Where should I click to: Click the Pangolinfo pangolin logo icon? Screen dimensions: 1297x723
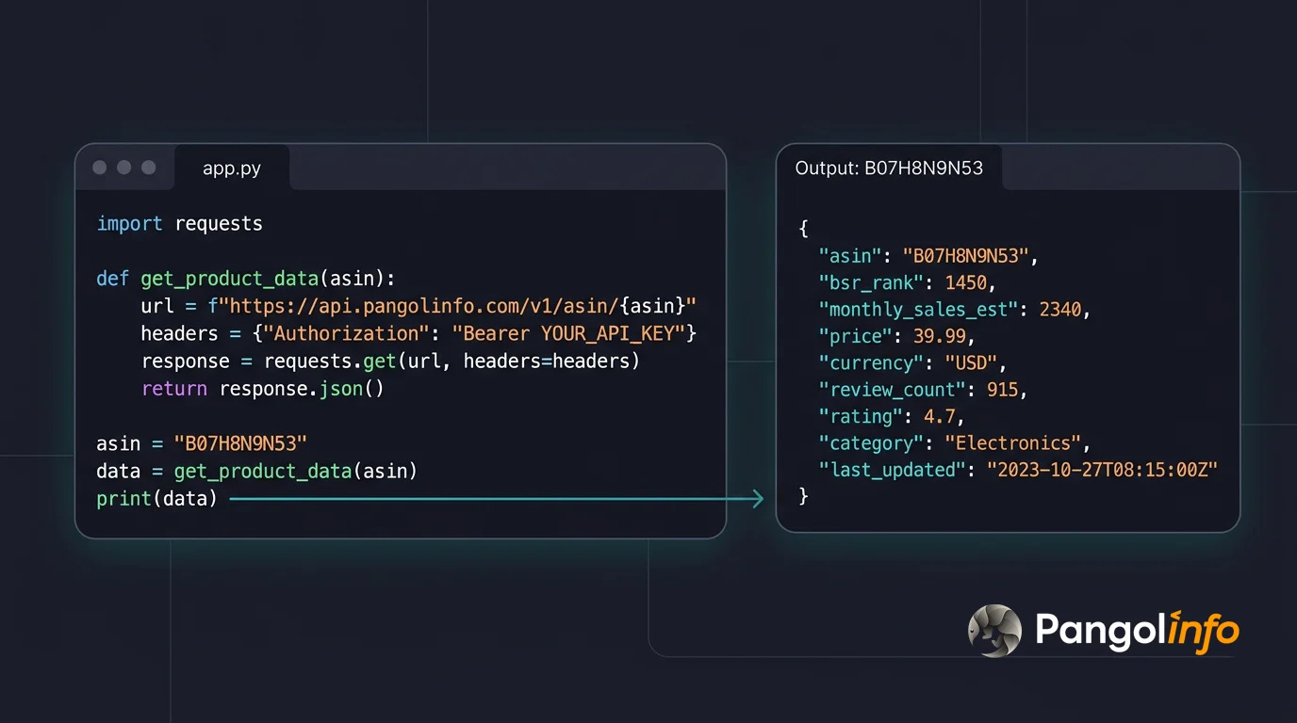coord(994,630)
